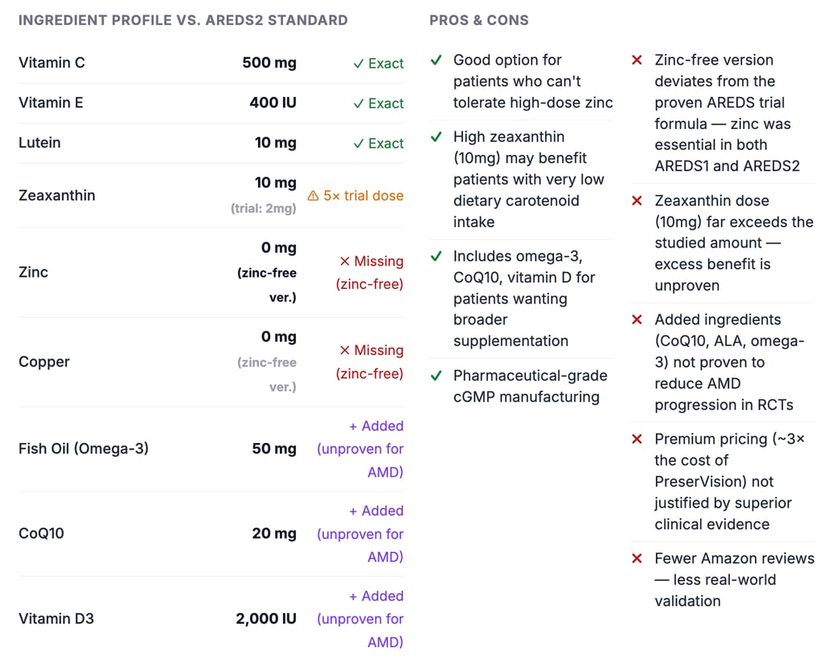Click the red X beside added ingredients con

[x=637, y=320]
